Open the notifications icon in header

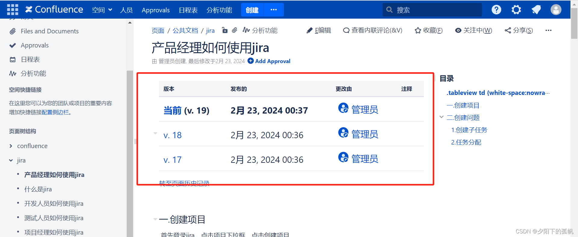click(x=536, y=10)
